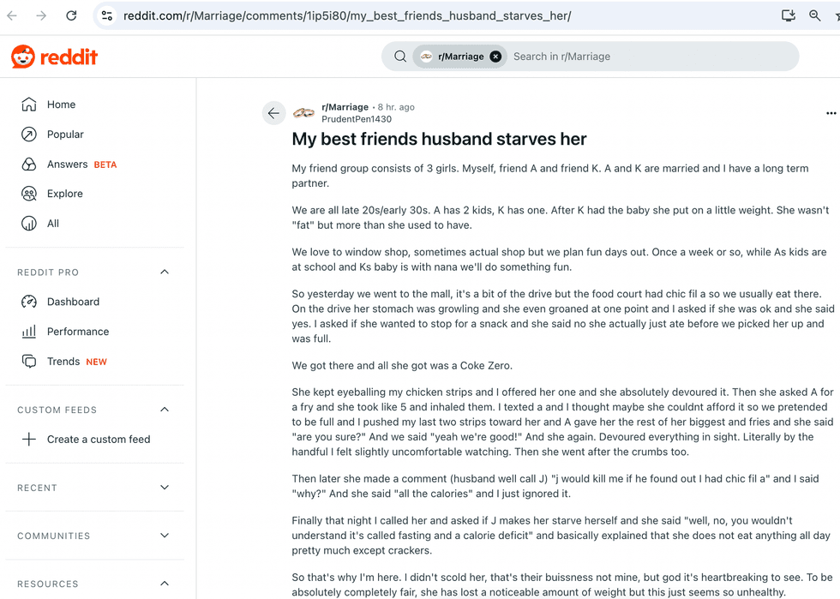Click the post back arrow button
This screenshot has height=599, width=840.
pyautogui.click(x=273, y=113)
